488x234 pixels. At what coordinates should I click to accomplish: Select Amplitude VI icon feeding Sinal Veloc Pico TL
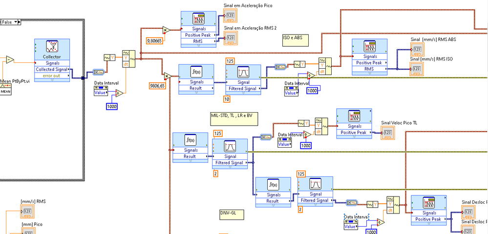(354, 116)
